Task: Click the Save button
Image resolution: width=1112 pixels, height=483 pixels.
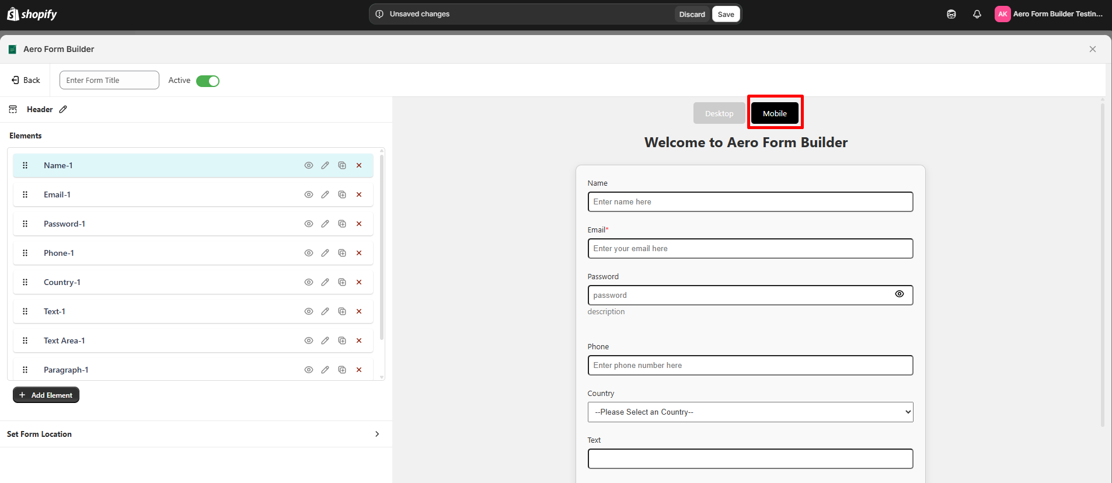Action: pos(726,14)
